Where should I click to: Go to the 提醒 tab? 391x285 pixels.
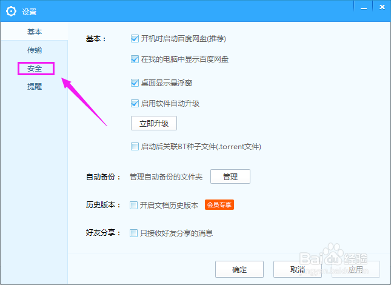click(35, 87)
